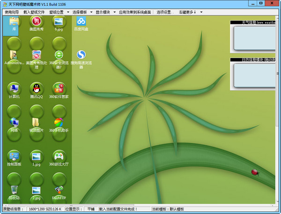Open the 使用向导 menu item
The height and width of the screenshot is (214, 281).
12,12
